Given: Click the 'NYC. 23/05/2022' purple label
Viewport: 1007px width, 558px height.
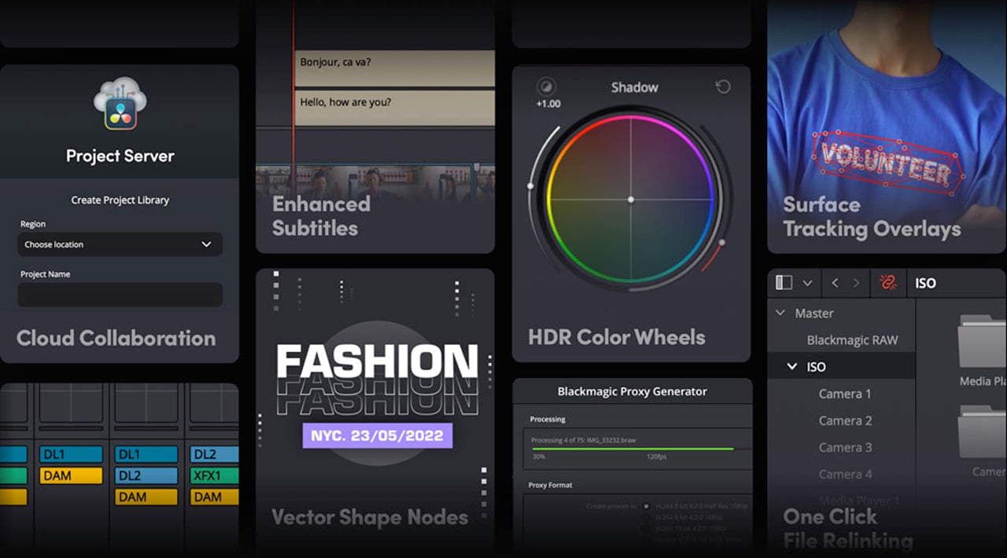Looking at the screenshot, I should point(378,435).
